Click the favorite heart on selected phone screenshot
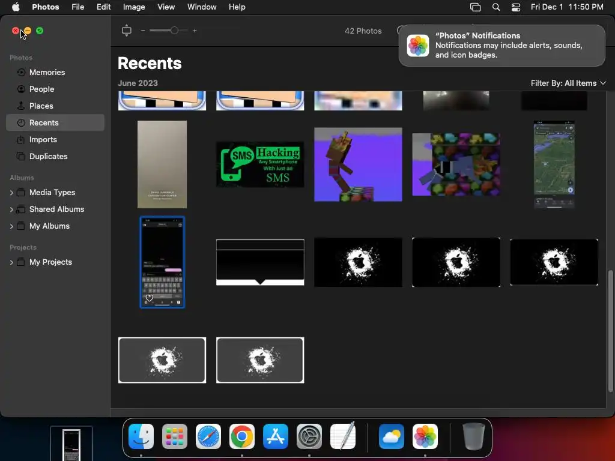The height and width of the screenshot is (461, 615). [x=150, y=298]
